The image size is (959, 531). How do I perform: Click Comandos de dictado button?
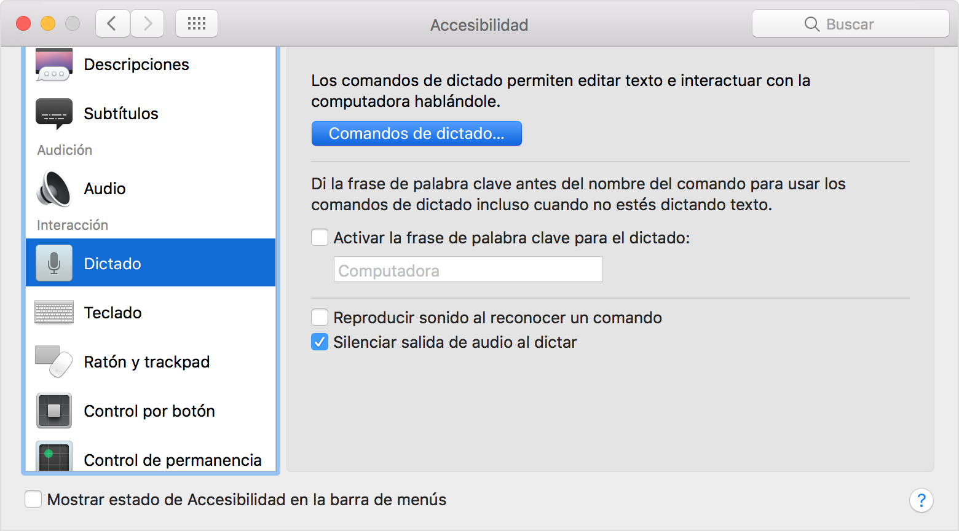click(x=417, y=133)
